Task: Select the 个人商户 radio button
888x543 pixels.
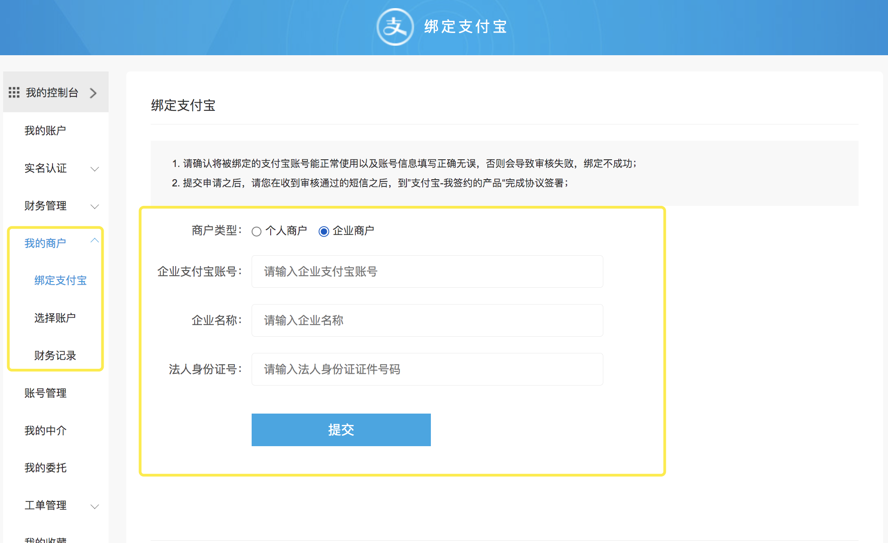Action: (x=257, y=232)
